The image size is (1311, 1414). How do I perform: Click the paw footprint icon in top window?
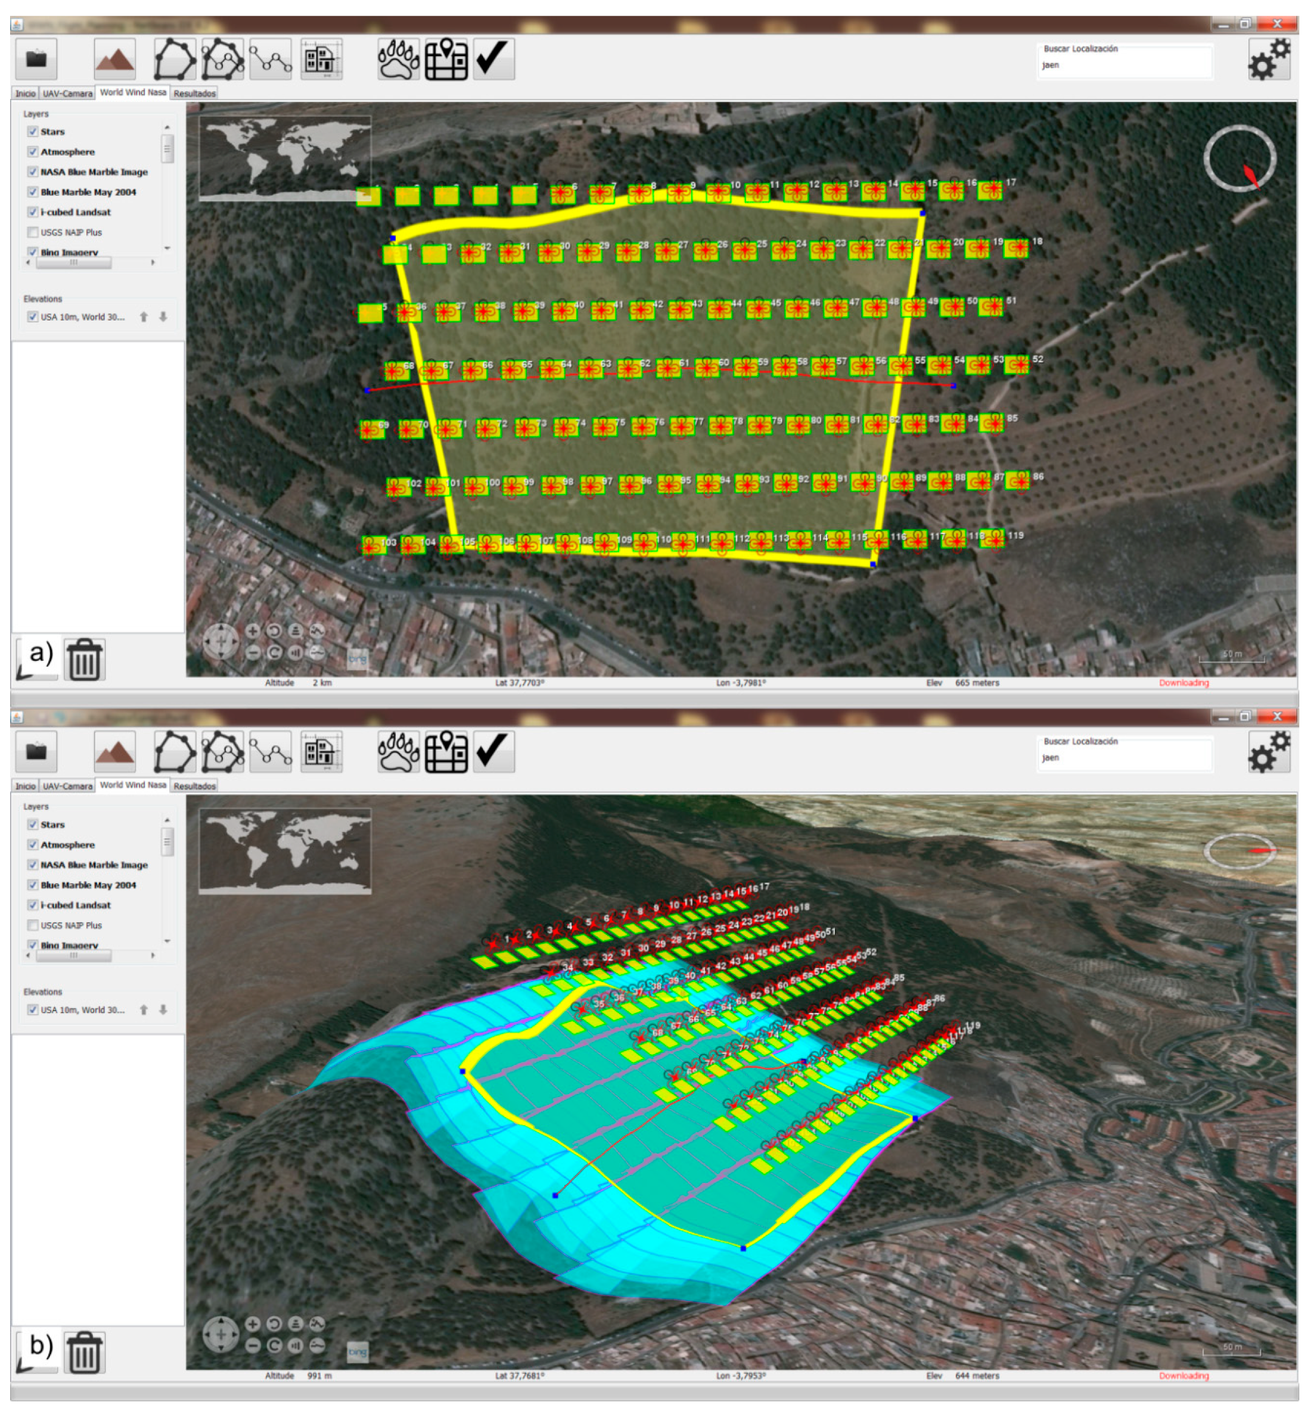399,59
